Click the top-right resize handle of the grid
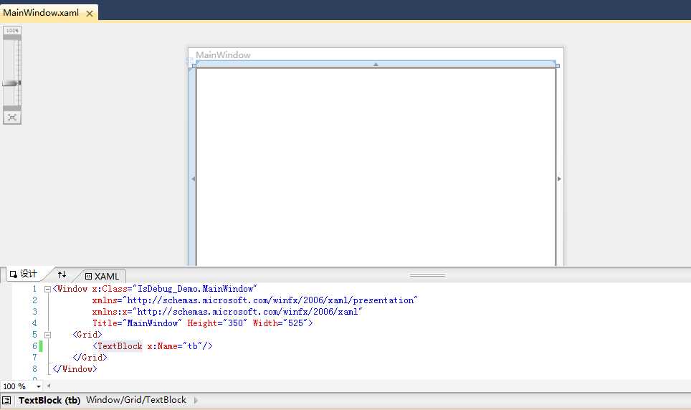 pyautogui.click(x=558, y=66)
